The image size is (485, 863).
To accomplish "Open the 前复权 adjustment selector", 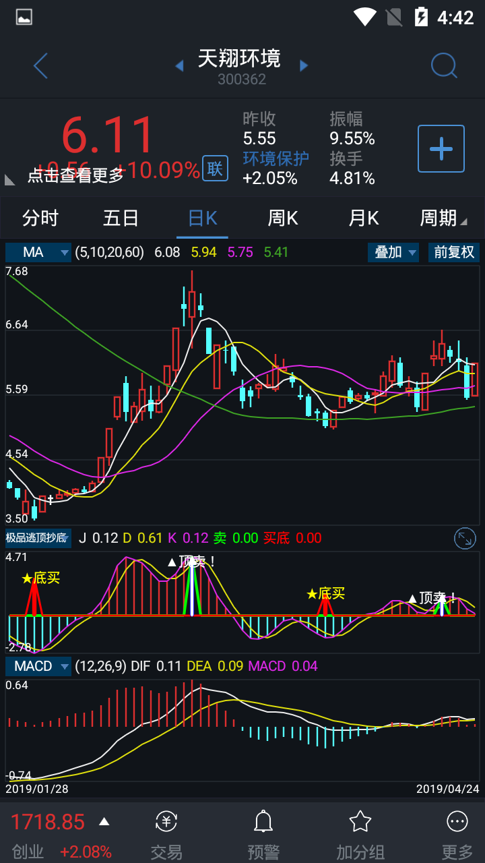I will [x=454, y=252].
